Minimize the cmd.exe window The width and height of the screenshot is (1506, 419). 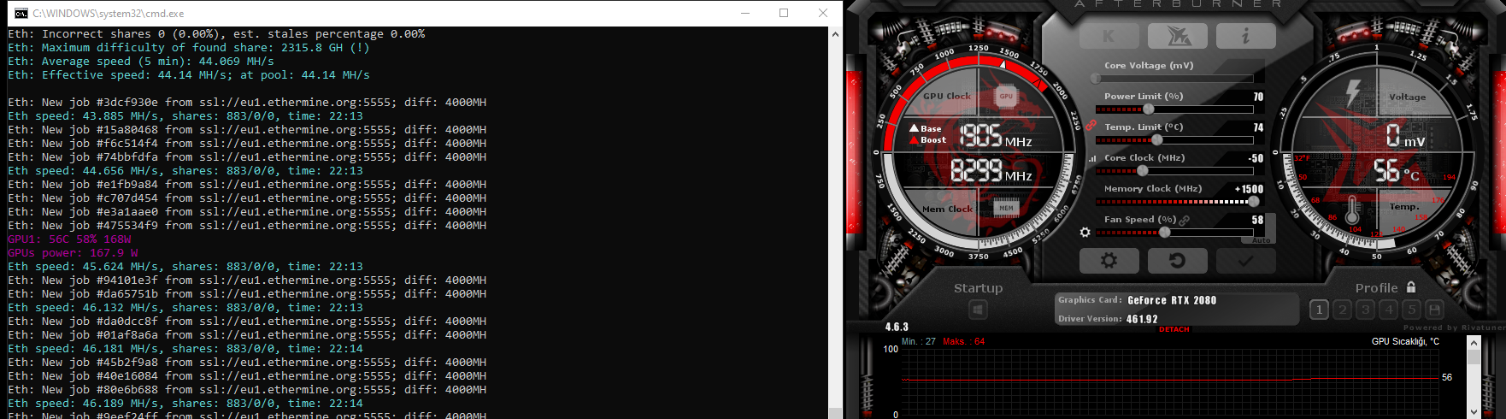pyautogui.click(x=744, y=13)
